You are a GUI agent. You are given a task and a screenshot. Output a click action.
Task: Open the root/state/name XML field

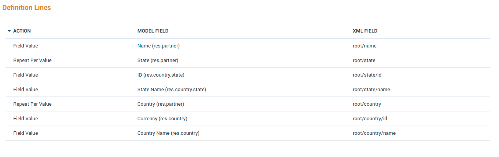(x=371, y=90)
